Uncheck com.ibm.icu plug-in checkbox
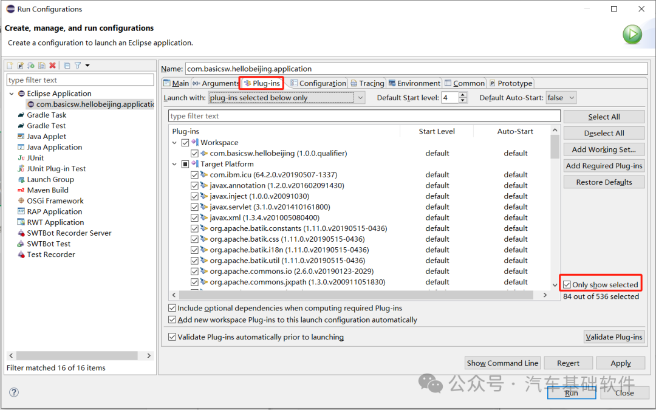 click(194, 175)
